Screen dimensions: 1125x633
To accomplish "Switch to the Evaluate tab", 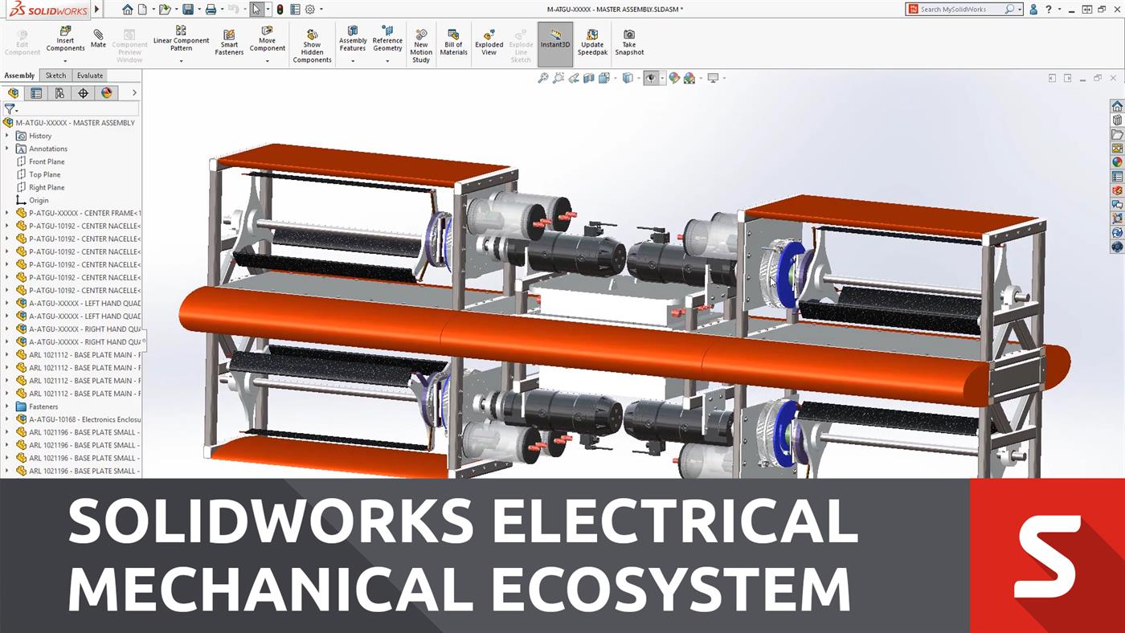I will click(89, 75).
